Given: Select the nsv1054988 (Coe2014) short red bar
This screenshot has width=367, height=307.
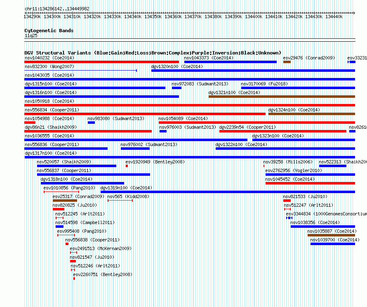Looking at the screenshot, I should 30,123.
